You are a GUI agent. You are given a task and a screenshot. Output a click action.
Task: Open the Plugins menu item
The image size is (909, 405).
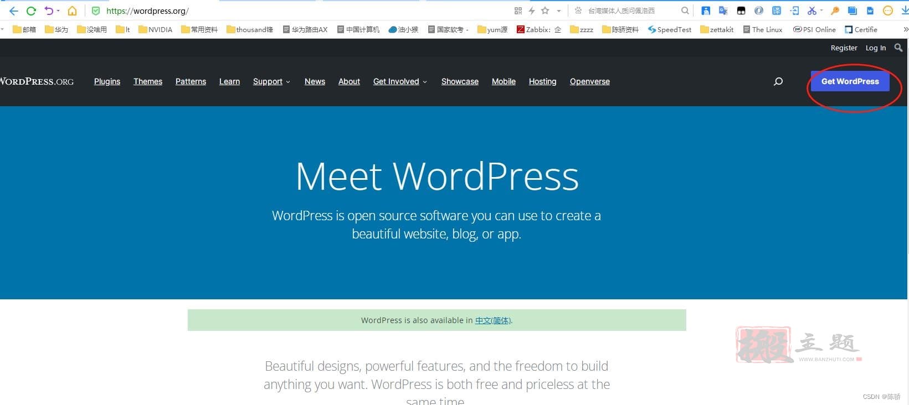pyautogui.click(x=107, y=81)
